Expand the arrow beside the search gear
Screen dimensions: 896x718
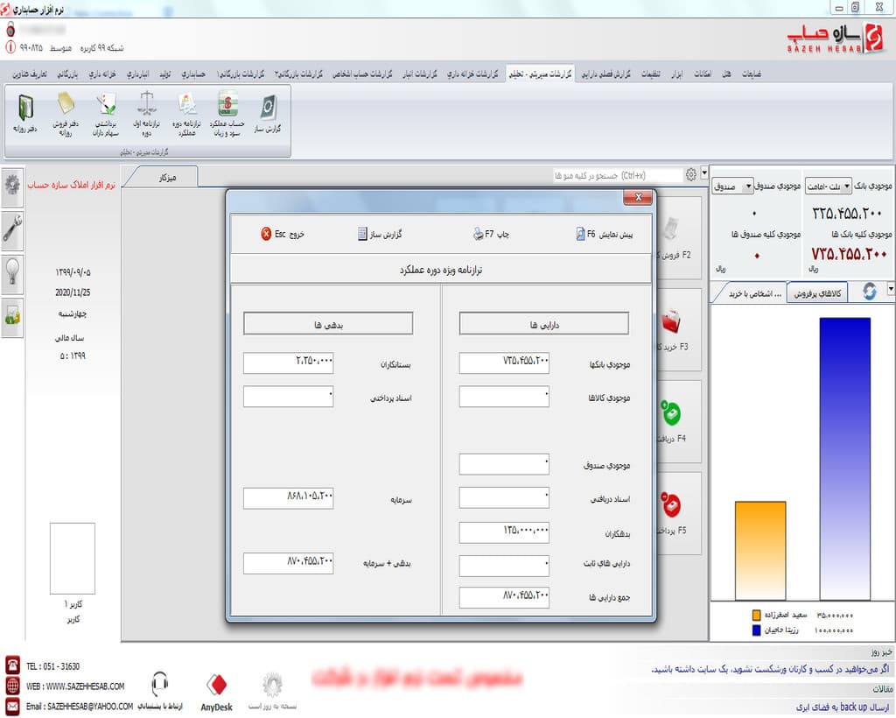click(704, 172)
